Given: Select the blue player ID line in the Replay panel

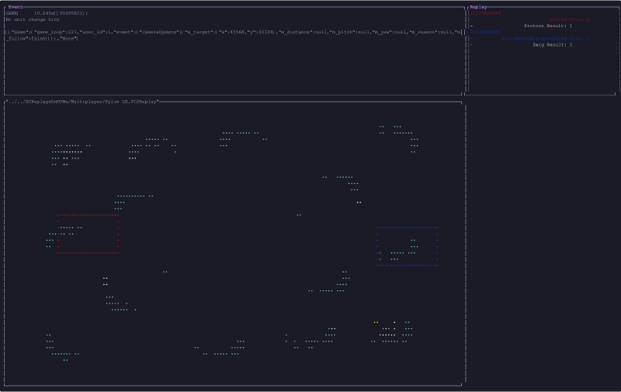Looking at the screenshot, I should pyautogui.click(x=486, y=32).
